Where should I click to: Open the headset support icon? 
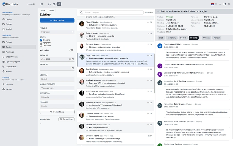pos(49,4)
